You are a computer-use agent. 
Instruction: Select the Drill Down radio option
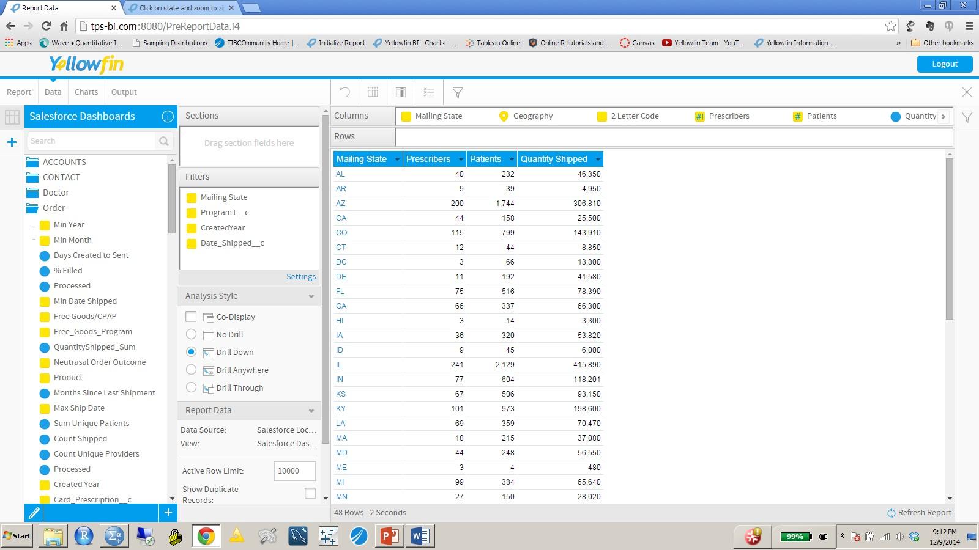pyautogui.click(x=191, y=352)
